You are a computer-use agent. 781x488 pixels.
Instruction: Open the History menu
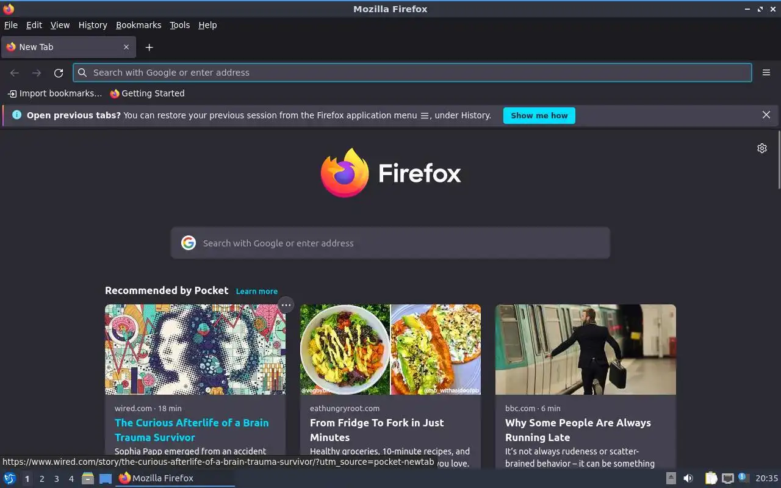93,25
